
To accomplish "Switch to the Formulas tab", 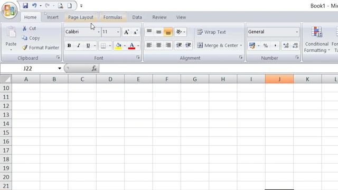I will tap(112, 17).
